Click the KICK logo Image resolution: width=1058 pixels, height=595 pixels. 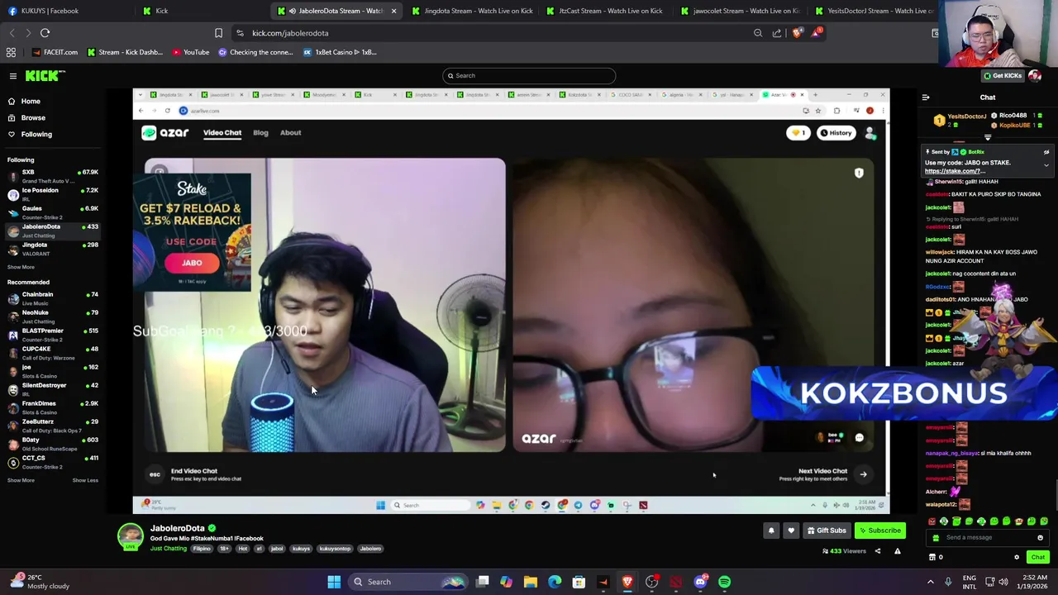click(x=45, y=76)
